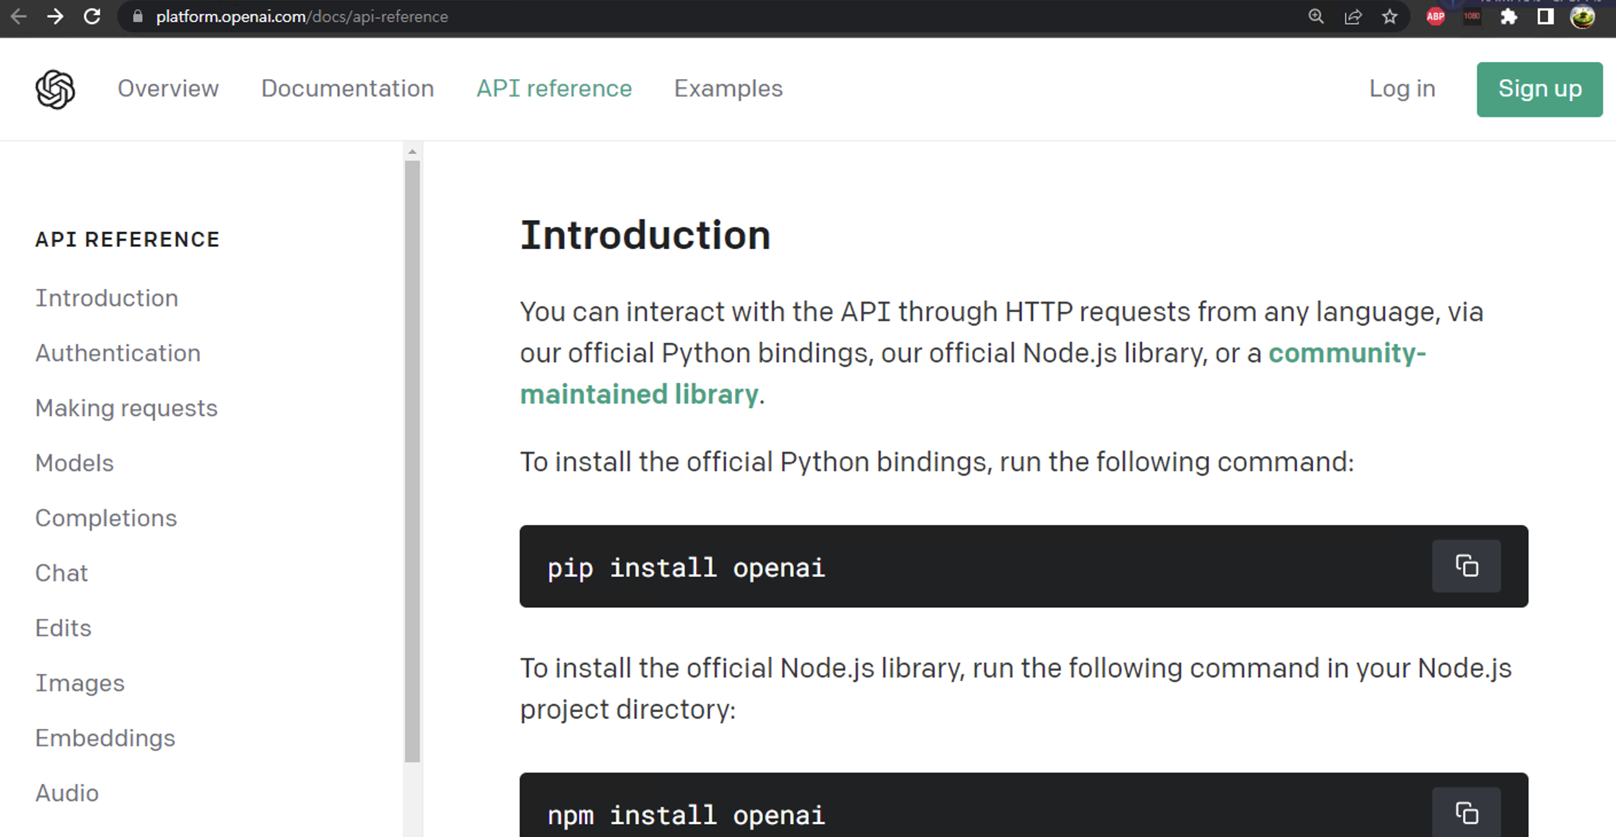Go forward with the browser arrow
The image size is (1616, 837).
point(55,17)
